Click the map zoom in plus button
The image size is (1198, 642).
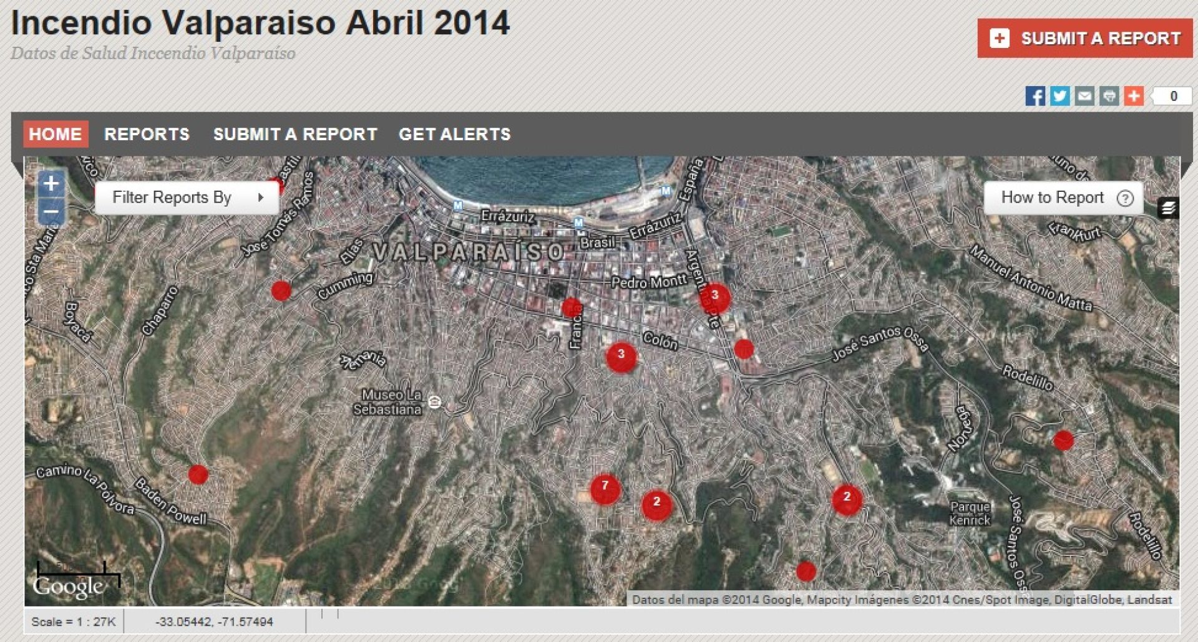[51, 183]
